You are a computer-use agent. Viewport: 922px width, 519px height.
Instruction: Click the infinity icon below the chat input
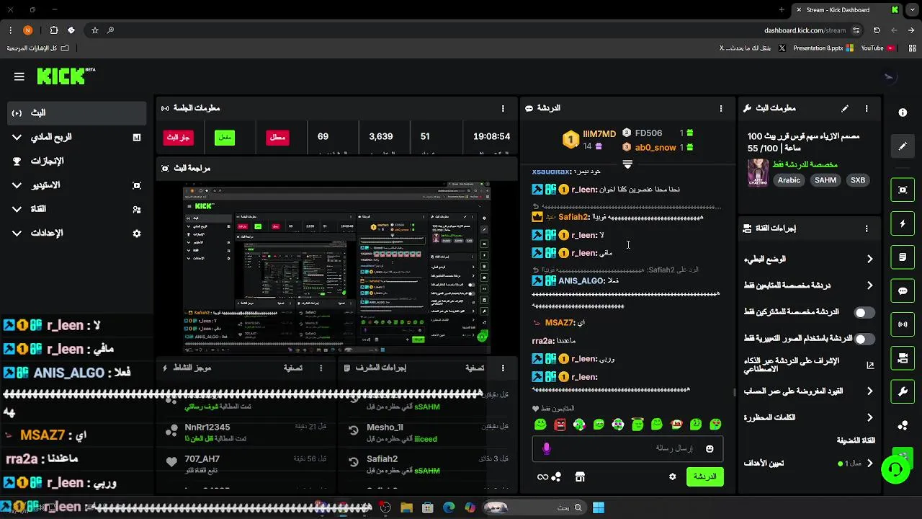[542, 476]
